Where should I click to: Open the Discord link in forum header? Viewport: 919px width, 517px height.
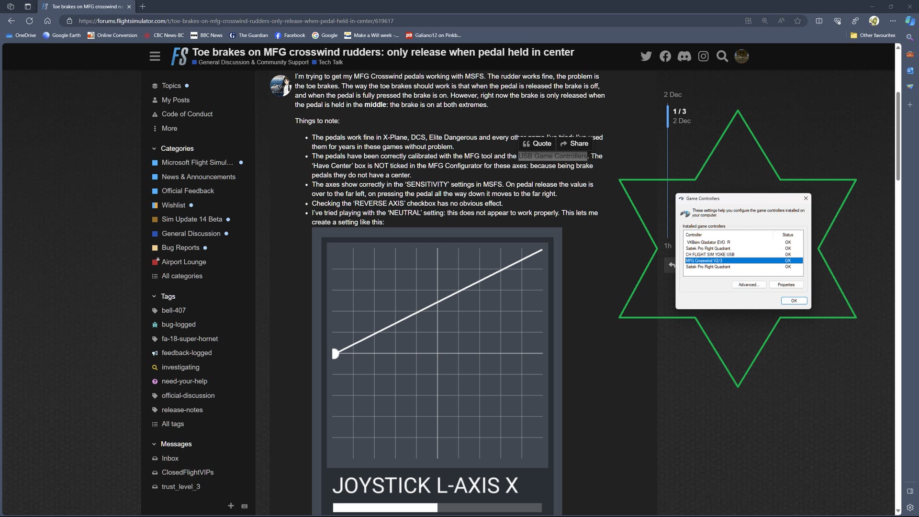(x=684, y=56)
